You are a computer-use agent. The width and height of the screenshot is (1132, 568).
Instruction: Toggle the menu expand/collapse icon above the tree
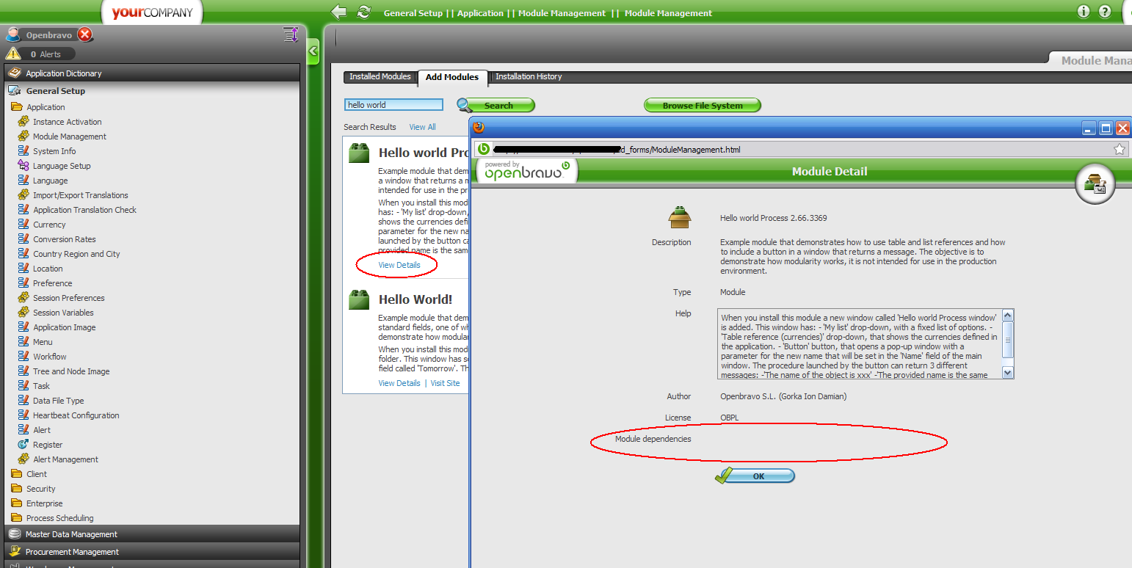[290, 34]
